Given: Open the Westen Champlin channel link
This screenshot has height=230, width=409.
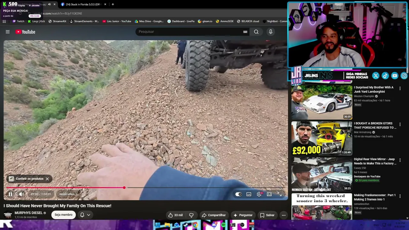Looking at the screenshot, I should (x=364, y=96).
